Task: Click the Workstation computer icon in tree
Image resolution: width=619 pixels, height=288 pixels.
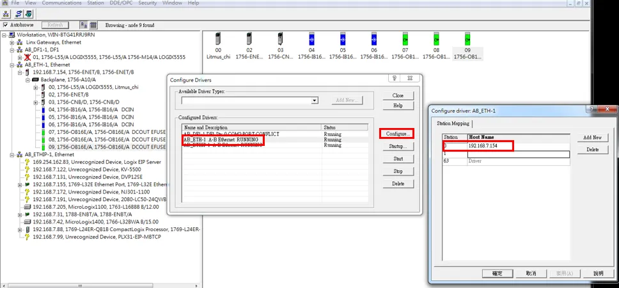Action: coord(12,35)
